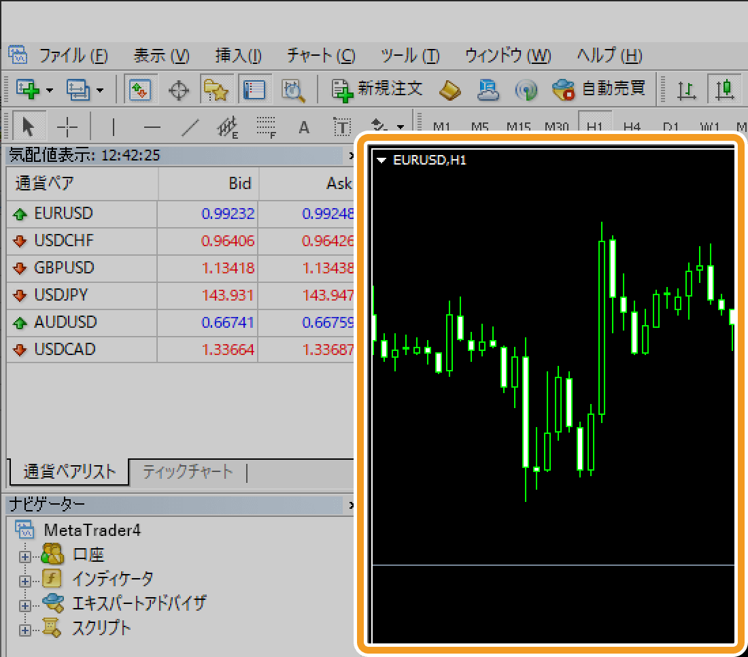The width and height of the screenshot is (748, 657).
Task: Open the Strategy Tester magnifier icon
Action: tap(293, 89)
